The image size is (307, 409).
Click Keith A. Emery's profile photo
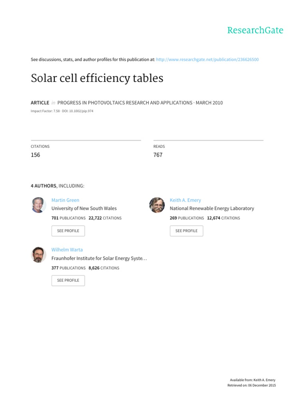click(x=157, y=205)
